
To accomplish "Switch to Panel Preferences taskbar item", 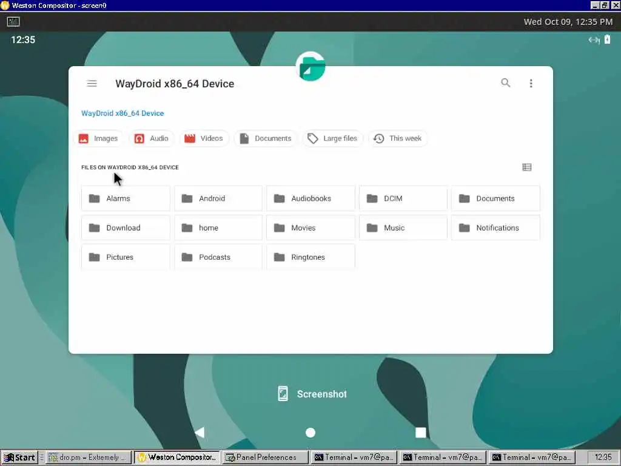I will click(266, 458).
